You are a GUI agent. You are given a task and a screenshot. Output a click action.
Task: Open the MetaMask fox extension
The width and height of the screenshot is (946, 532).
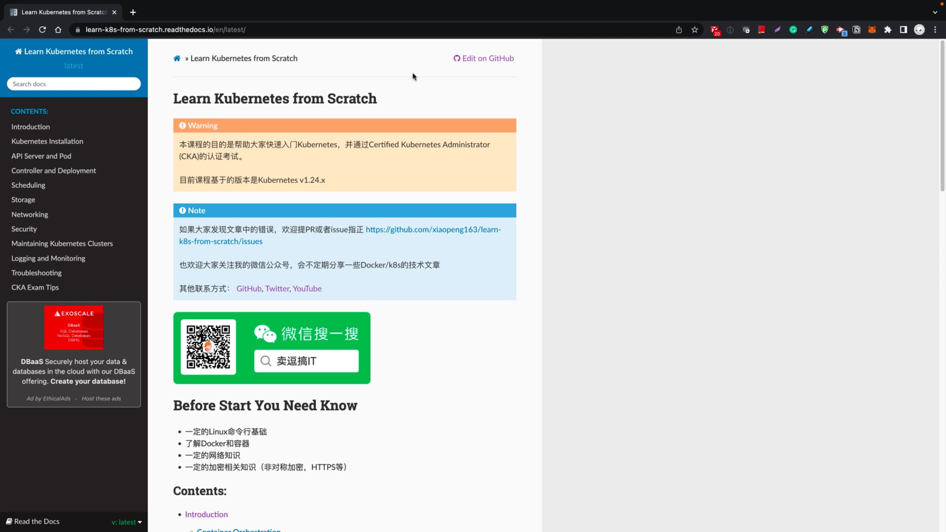872,30
